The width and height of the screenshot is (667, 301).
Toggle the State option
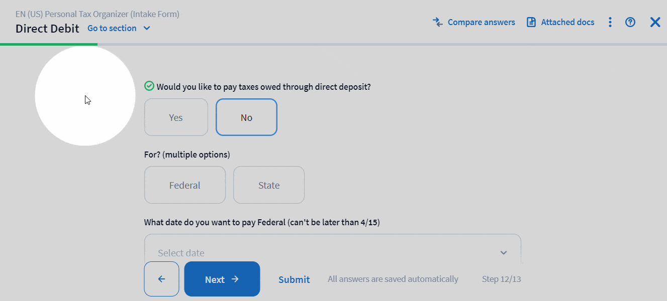[269, 185]
